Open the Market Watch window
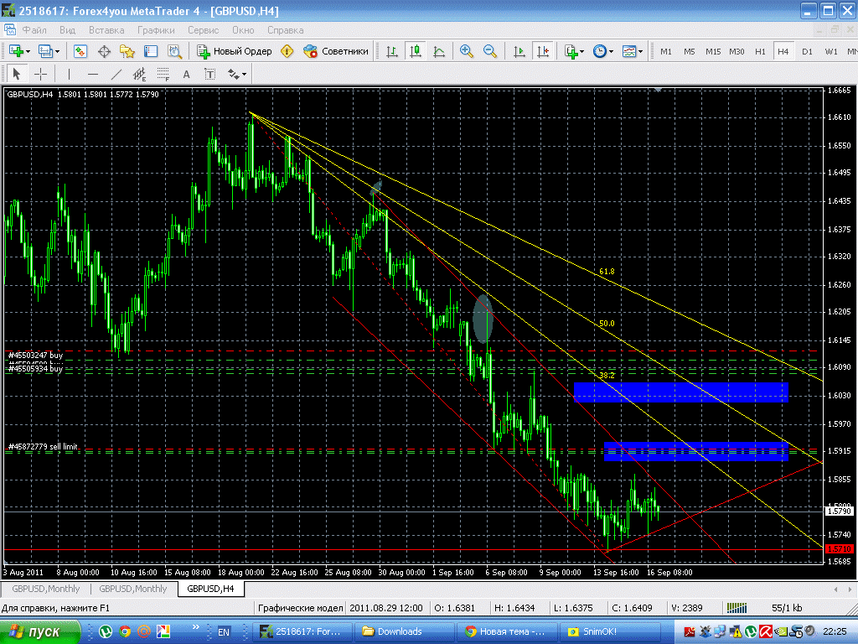 click(x=80, y=51)
